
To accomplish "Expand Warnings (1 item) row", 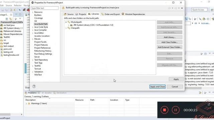I will pyautogui.click(x=26, y=104).
